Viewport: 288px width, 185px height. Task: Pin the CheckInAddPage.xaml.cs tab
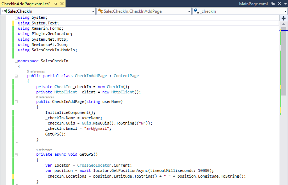coord(56,4)
